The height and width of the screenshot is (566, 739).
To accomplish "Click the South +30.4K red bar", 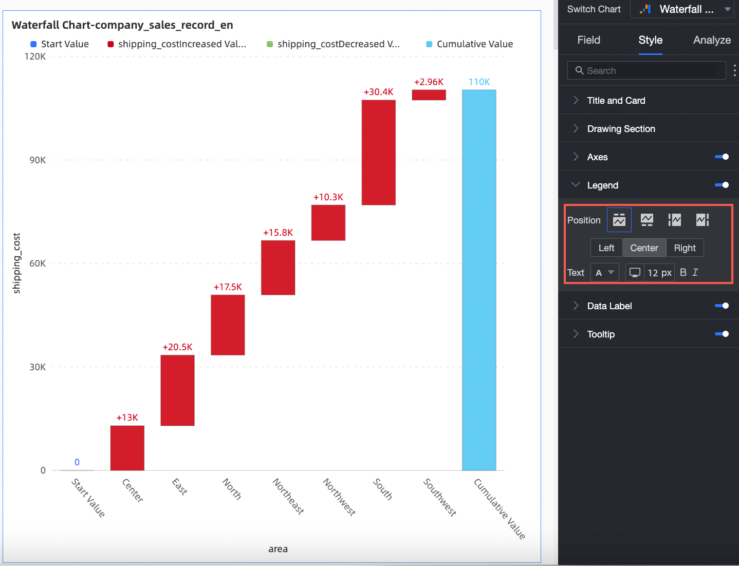I will tap(378, 153).
